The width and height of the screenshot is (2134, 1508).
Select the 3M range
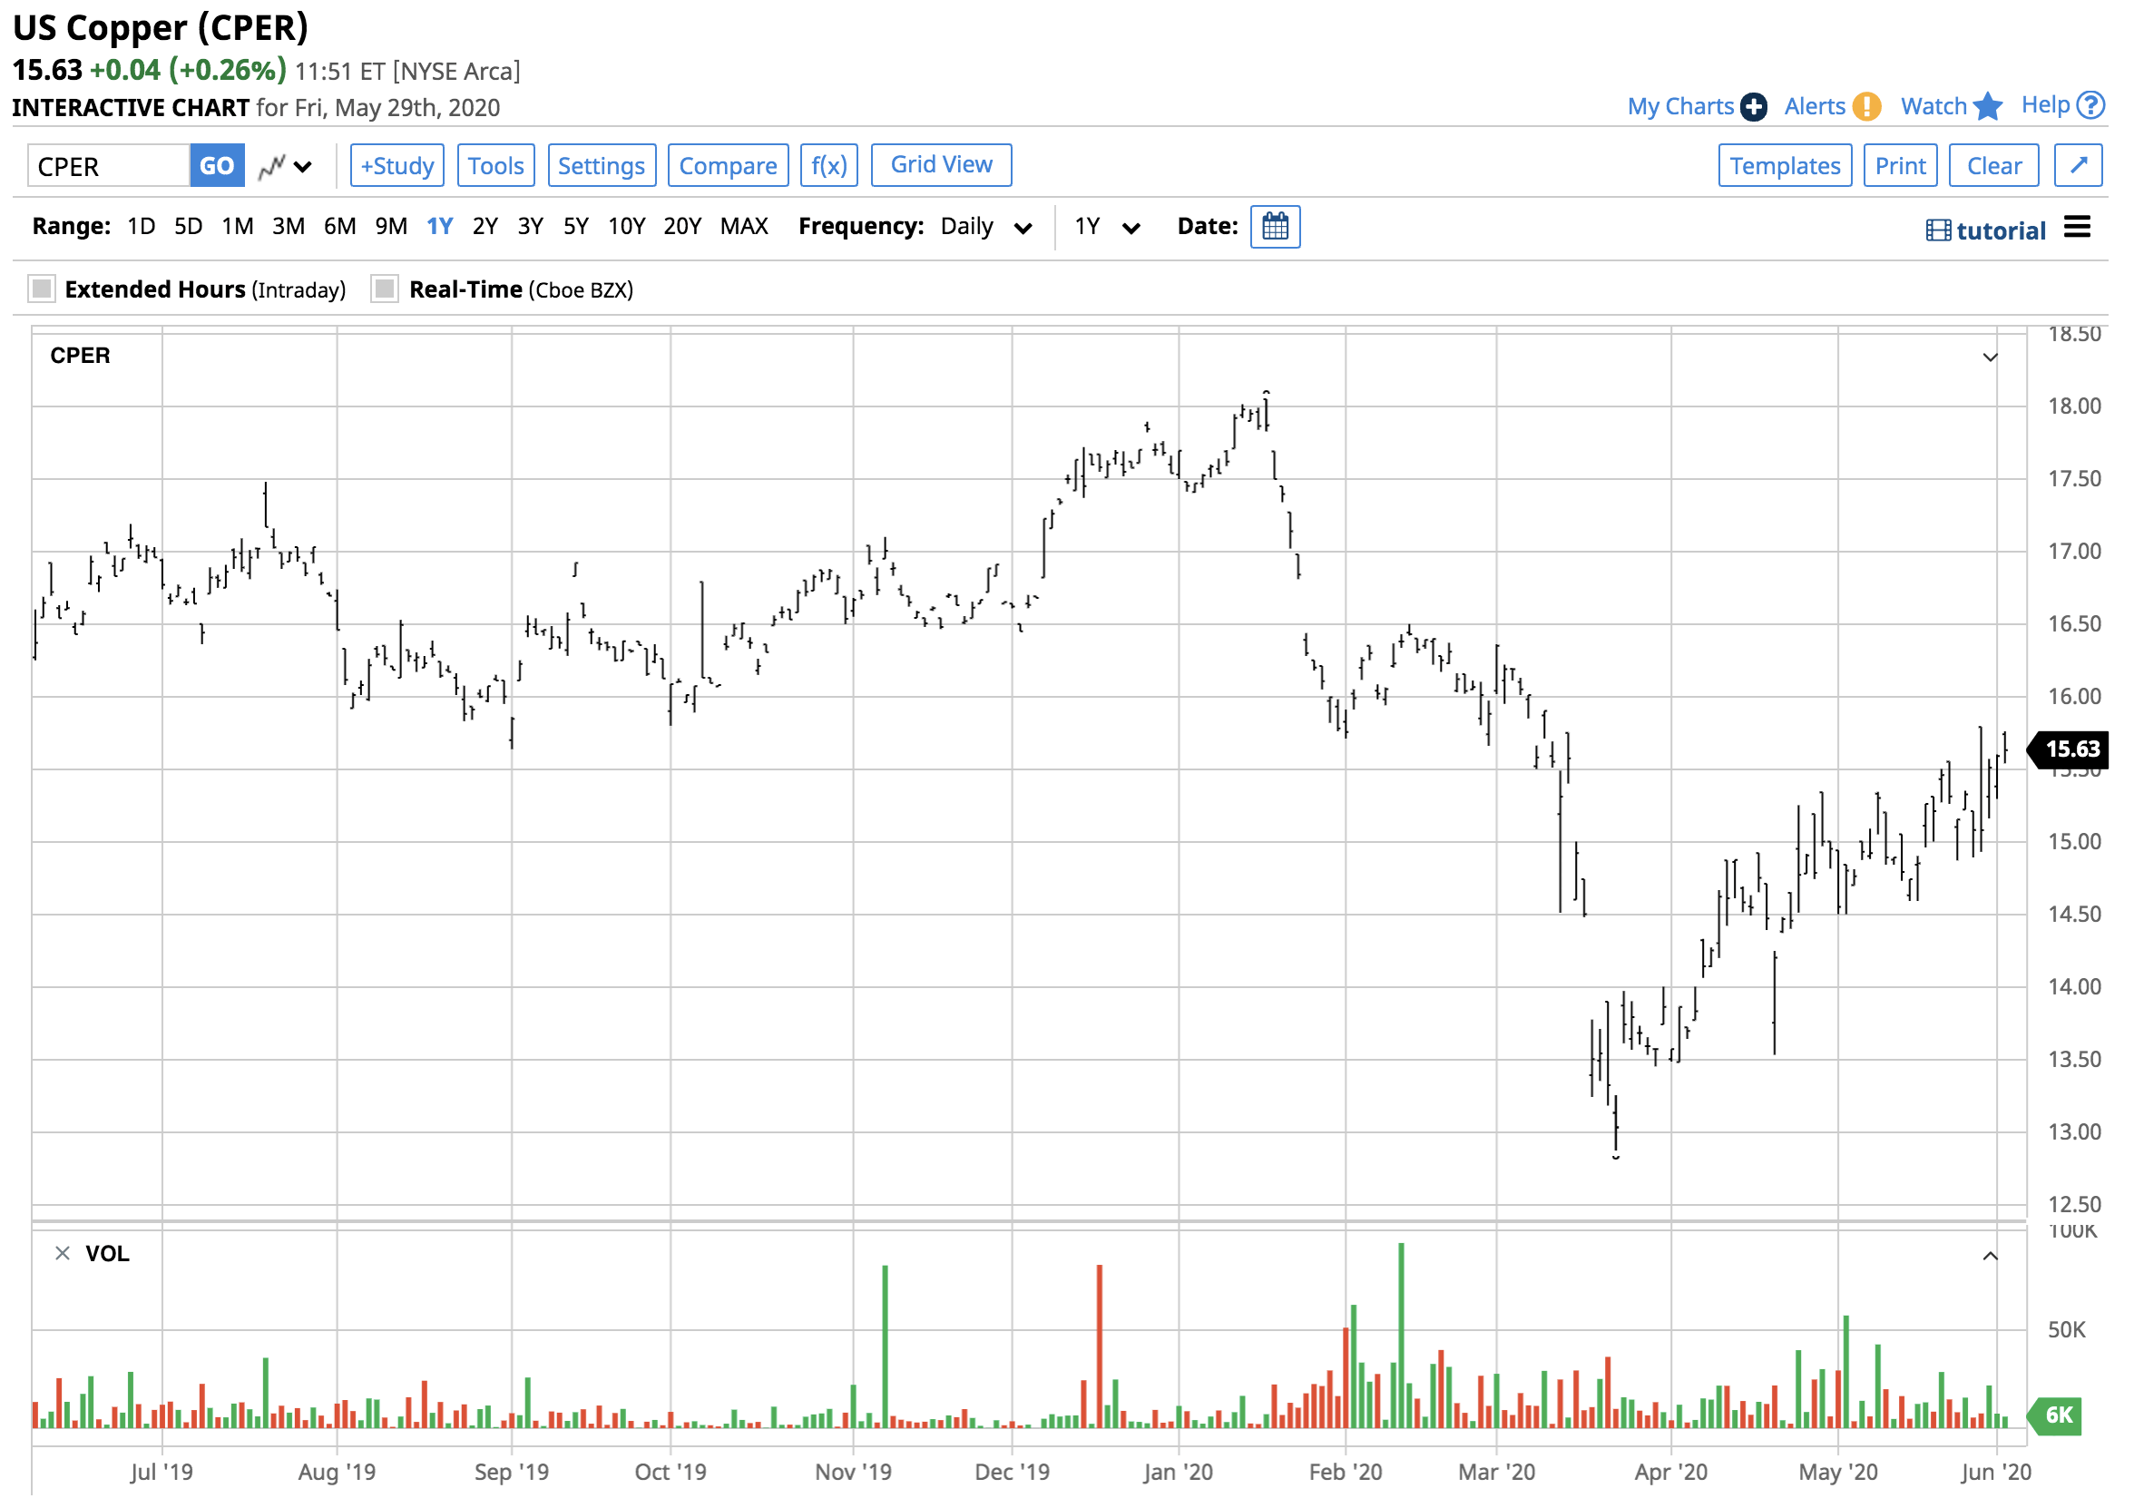tap(289, 227)
